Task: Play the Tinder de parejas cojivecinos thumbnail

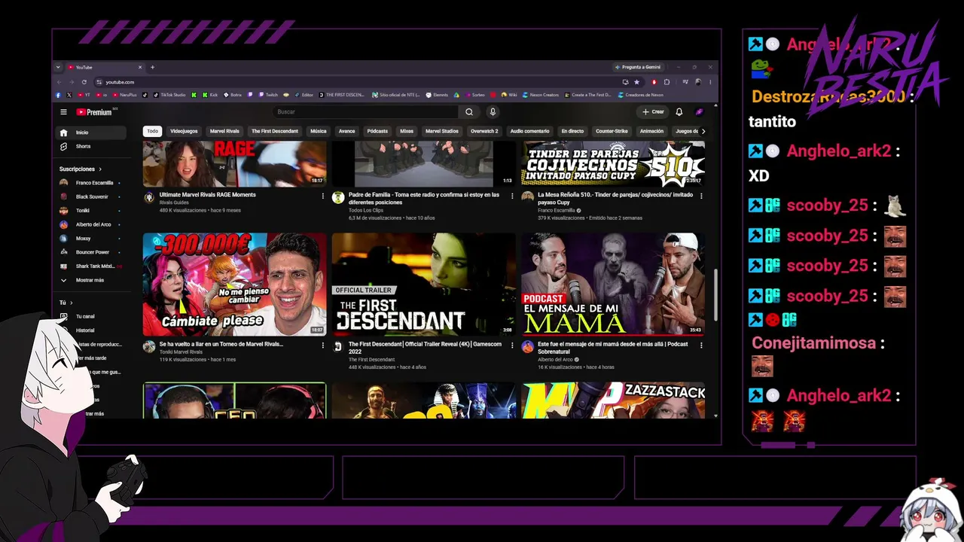Action: [613, 164]
